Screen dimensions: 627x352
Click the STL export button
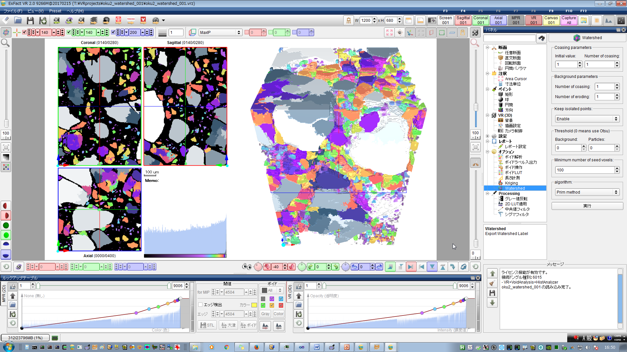coord(207,325)
